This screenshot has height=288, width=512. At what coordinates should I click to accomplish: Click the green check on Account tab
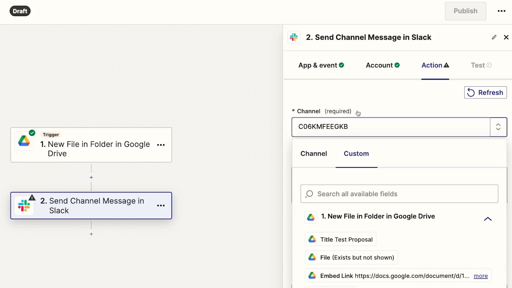[x=397, y=65]
